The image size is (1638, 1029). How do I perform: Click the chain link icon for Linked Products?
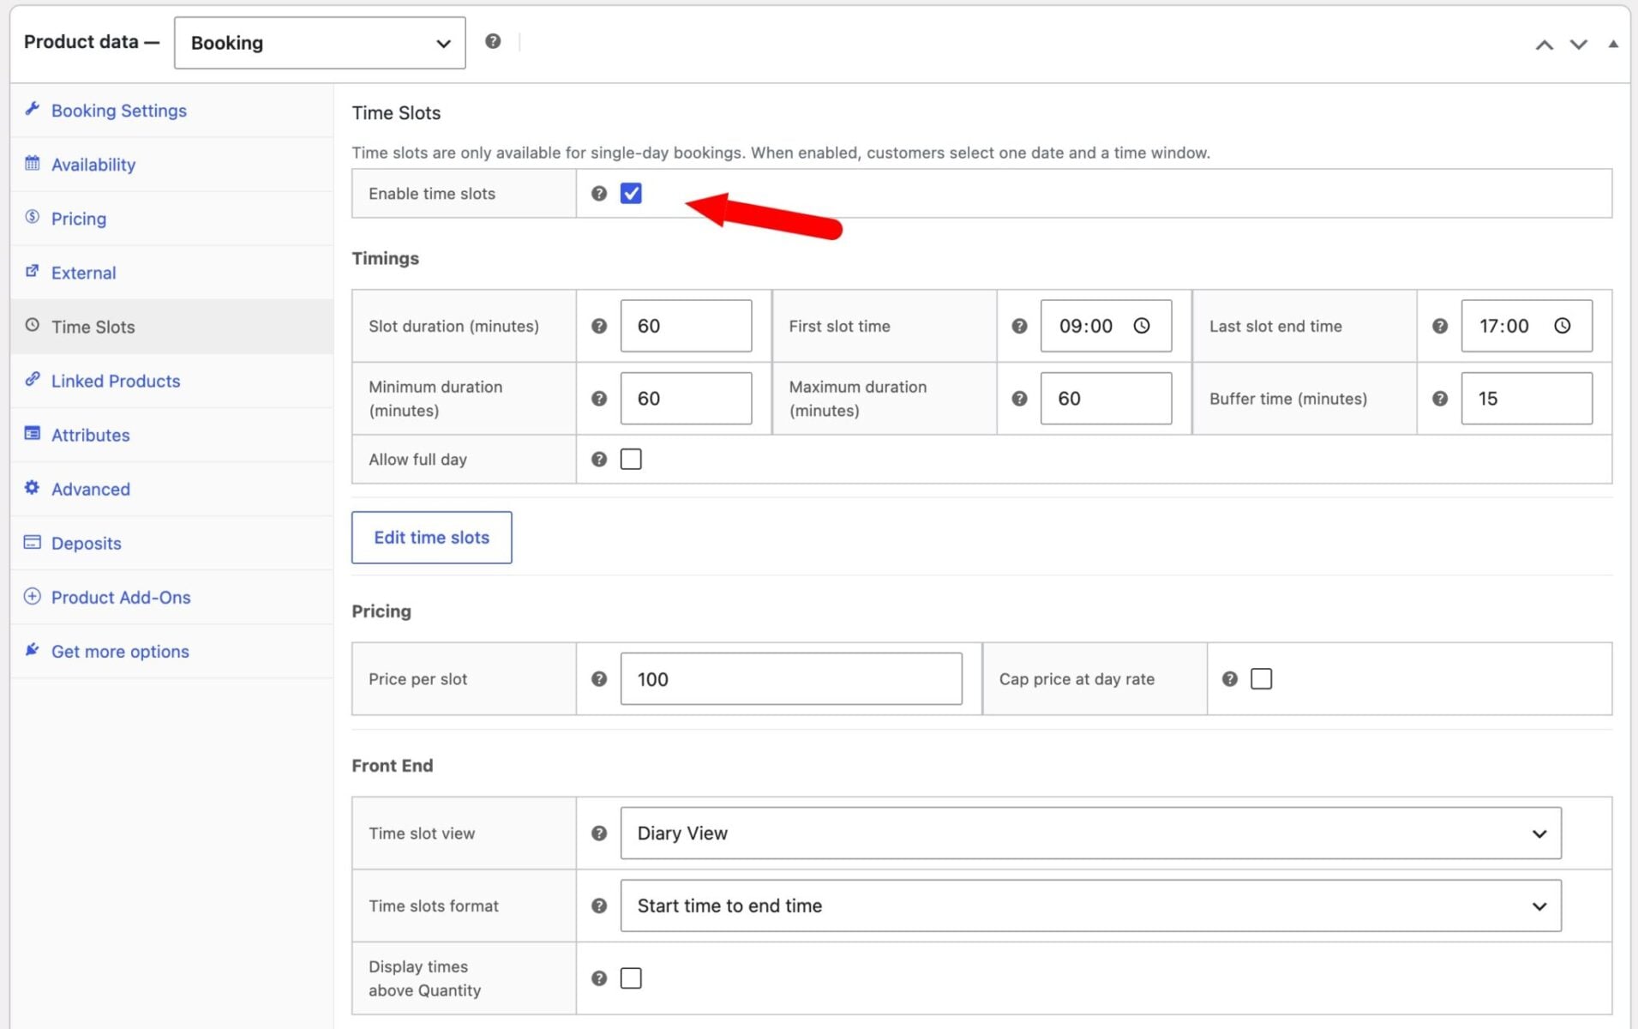[33, 379]
